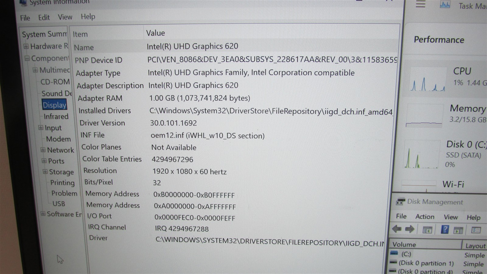
Task: Open the File menu in System Information
Action: click(x=25, y=18)
